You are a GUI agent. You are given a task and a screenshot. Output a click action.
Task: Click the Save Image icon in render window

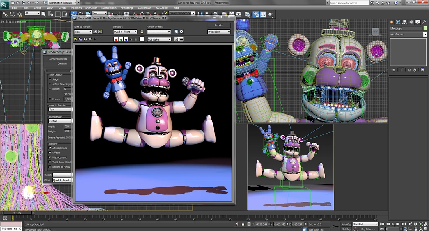click(x=76, y=39)
